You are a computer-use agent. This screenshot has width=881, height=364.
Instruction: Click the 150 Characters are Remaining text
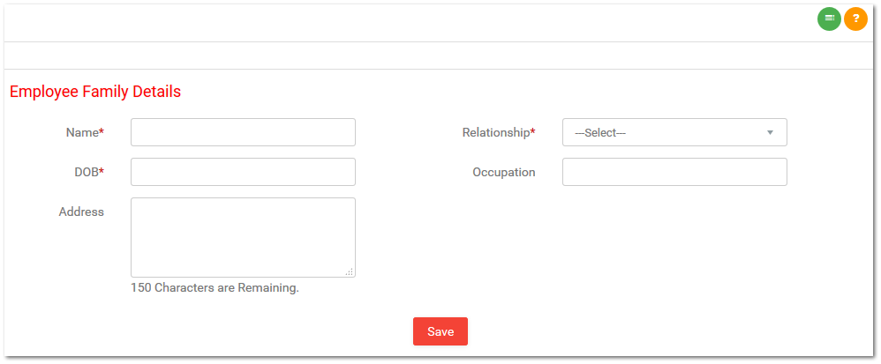click(x=215, y=287)
